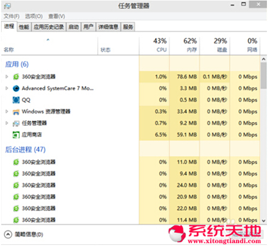Click the QQ app icon
This screenshot has width=268, height=246.
(x=16, y=100)
